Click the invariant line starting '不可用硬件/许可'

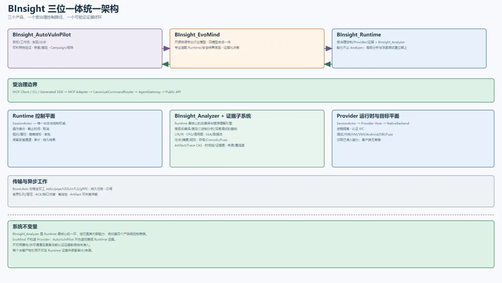[52, 245]
